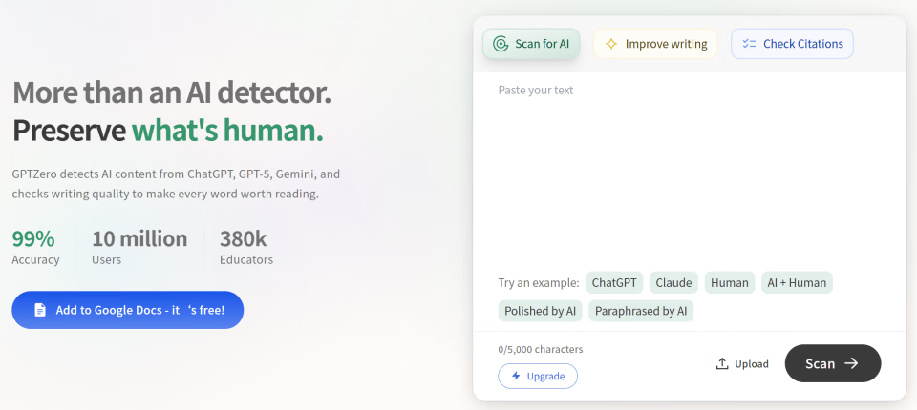Click the Check Citations list icon
This screenshot has width=917, height=410.
pyautogui.click(x=749, y=44)
